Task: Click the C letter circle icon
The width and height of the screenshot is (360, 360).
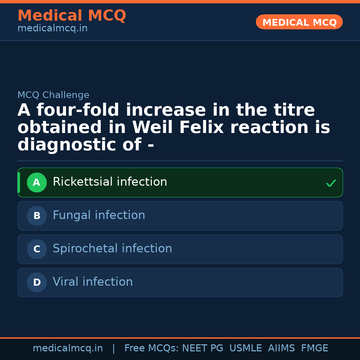Action: click(x=37, y=249)
